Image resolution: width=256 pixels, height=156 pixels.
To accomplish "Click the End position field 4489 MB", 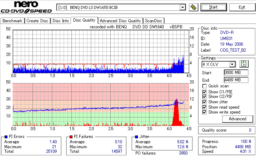I will 236,80.
